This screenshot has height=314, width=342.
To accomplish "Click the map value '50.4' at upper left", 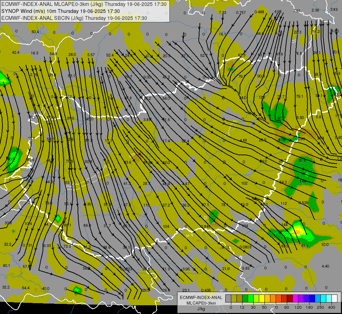I will [x=35, y=32].
